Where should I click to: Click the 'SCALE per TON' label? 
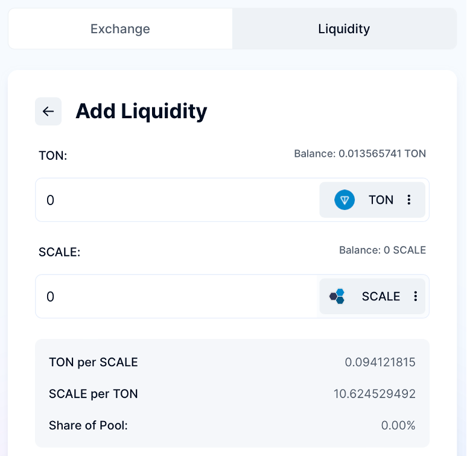coord(94,394)
